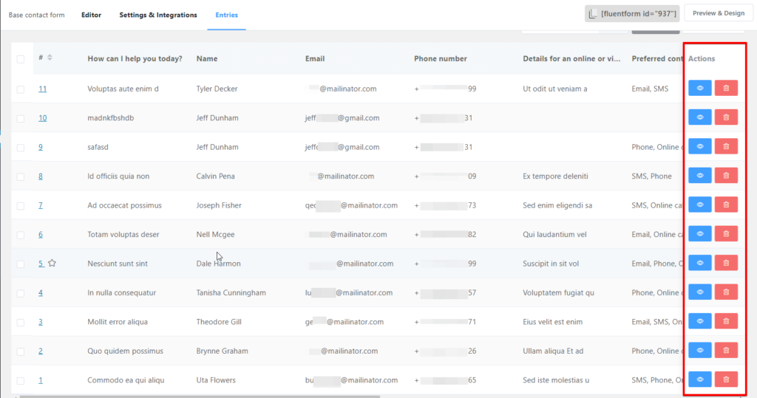Click the horizontal scrollbar below the table
757x398 pixels.
(x=199, y=397)
